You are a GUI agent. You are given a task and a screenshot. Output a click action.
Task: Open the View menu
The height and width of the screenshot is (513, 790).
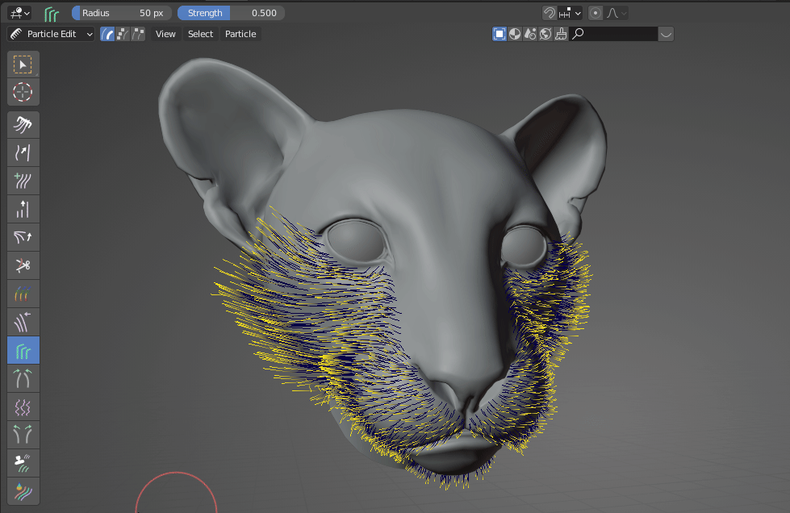pyautogui.click(x=165, y=34)
